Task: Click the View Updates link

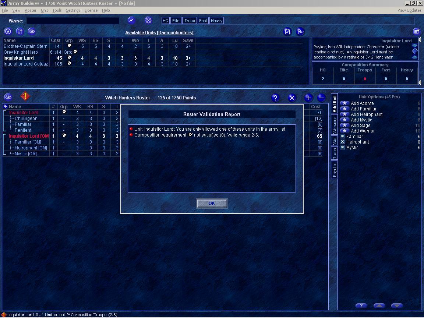Action: [x=409, y=10]
